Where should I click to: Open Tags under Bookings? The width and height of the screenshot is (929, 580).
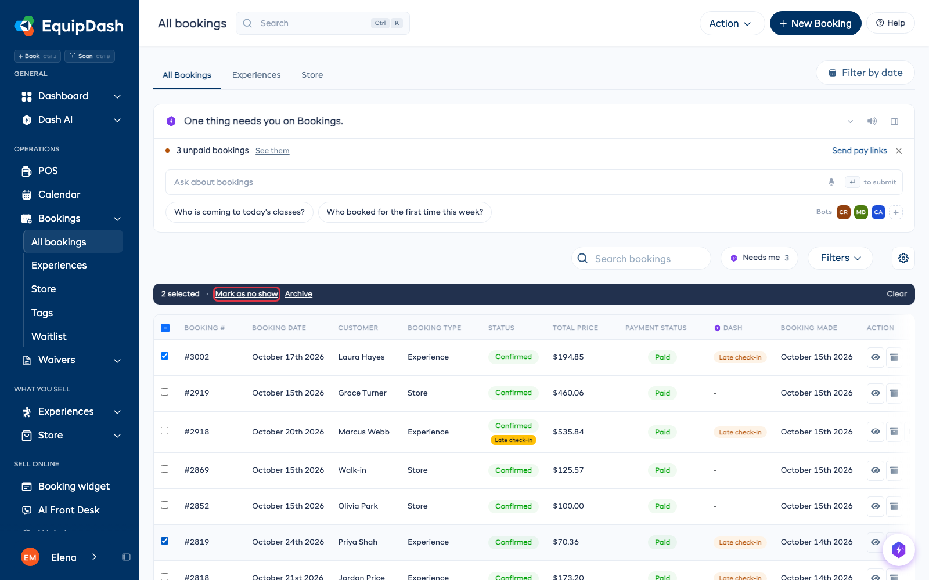[x=42, y=313]
